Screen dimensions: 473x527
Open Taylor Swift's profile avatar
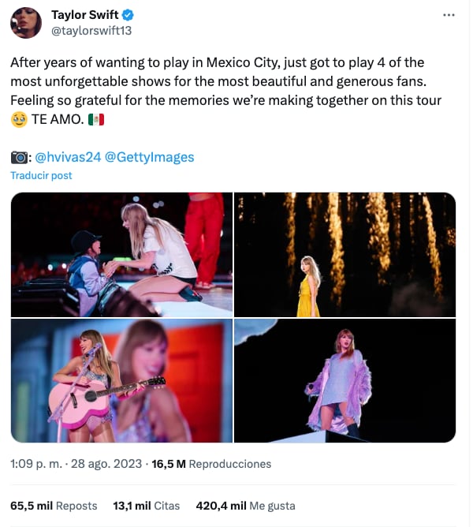point(25,23)
